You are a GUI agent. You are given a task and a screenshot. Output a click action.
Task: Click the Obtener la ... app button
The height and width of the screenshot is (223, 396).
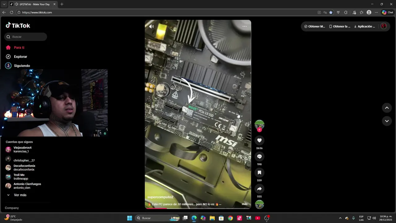click(x=340, y=26)
